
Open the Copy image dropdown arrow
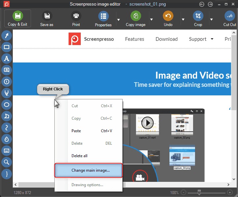click(x=152, y=19)
